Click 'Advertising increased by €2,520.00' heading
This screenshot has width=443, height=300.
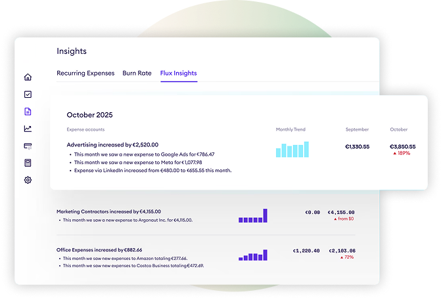point(112,144)
